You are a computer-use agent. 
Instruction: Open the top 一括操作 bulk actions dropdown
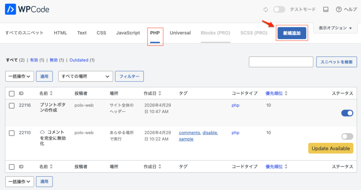[x=20, y=76]
